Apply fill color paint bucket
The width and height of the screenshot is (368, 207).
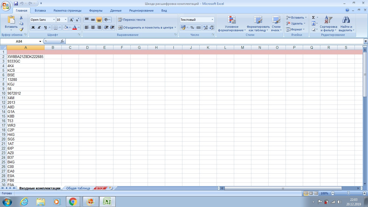click(x=66, y=27)
